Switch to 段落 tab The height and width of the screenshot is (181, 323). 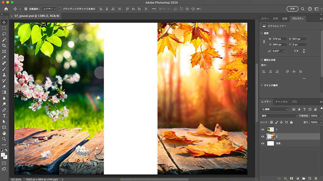[x=285, y=19]
